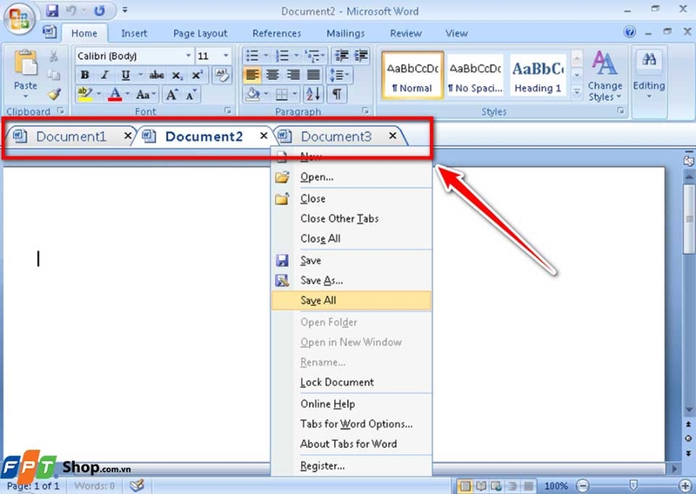Open the Mailings ribbon tab
696x494 pixels.
(x=345, y=33)
